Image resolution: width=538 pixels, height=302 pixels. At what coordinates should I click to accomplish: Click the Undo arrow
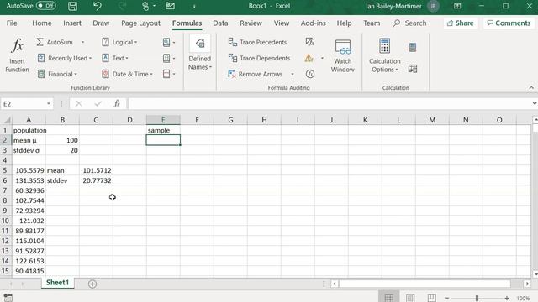(98, 6)
